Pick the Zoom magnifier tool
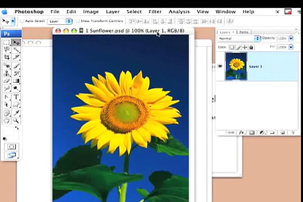Image resolution: width=303 pixels, height=202 pixels. click(16, 121)
